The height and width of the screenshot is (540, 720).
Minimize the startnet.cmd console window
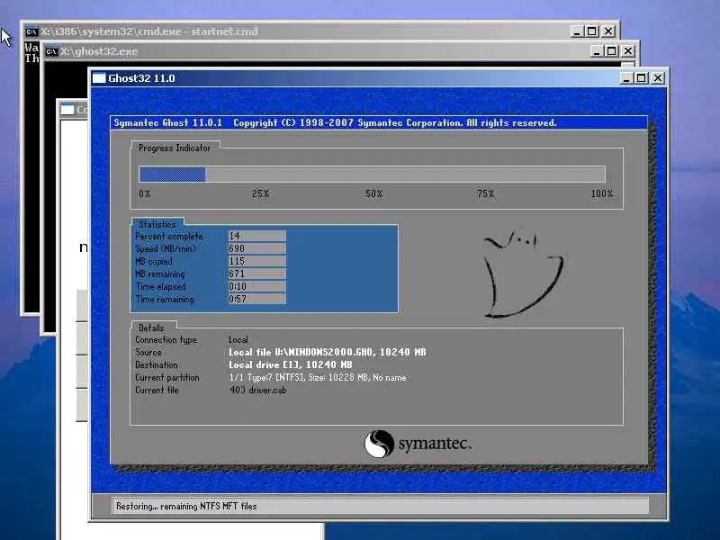(576, 31)
